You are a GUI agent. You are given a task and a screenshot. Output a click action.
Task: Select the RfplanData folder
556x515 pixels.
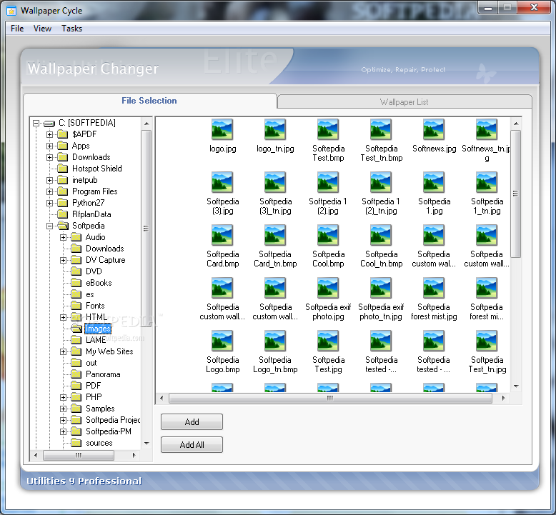click(91, 214)
